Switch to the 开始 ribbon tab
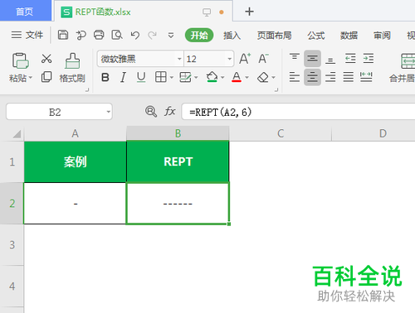The height and width of the screenshot is (313, 415). [199, 36]
